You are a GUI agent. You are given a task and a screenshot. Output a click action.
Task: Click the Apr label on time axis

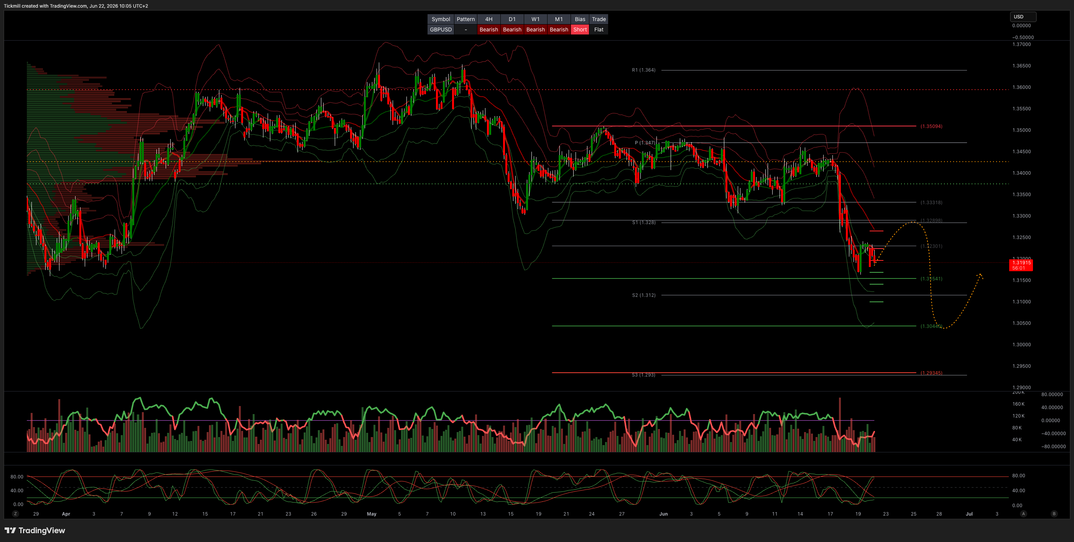point(66,514)
